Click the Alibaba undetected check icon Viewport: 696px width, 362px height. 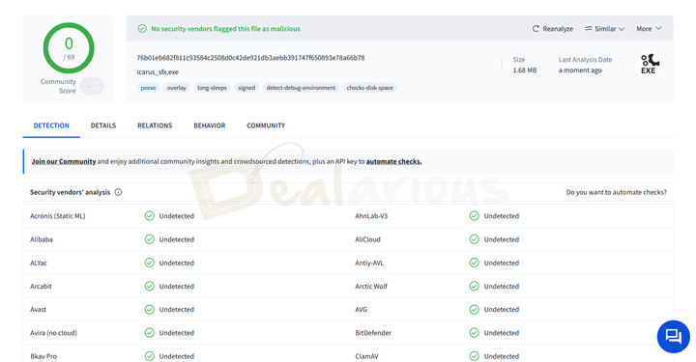tap(150, 239)
